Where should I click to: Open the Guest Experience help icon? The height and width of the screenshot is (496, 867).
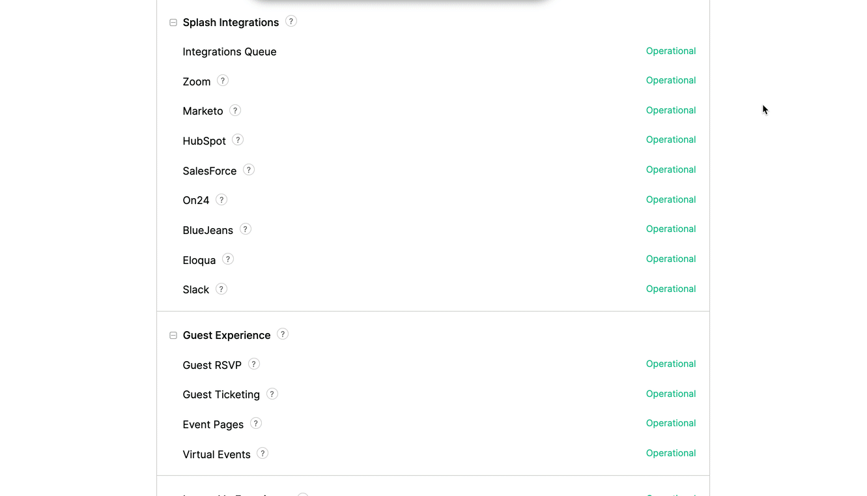coord(283,334)
